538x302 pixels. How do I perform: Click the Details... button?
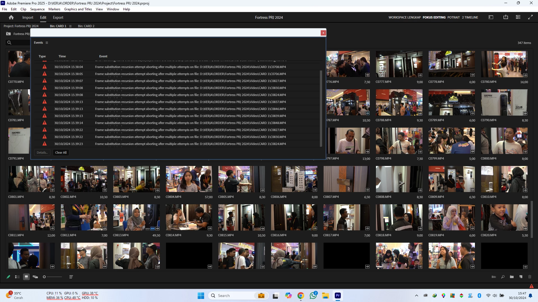[42, 153]
